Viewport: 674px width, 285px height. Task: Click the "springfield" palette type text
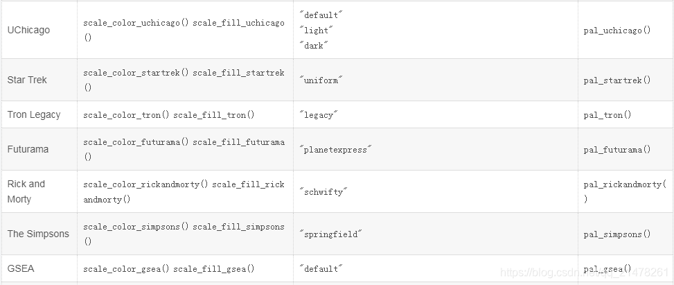click(x=330, y=234)
